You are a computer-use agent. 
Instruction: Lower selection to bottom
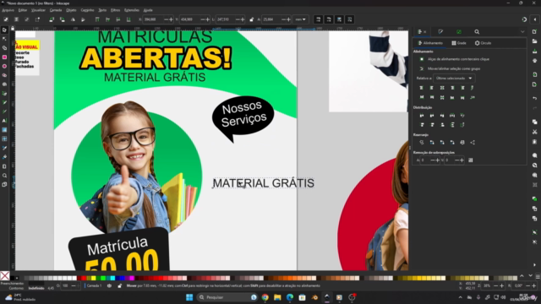click(128, 19)
